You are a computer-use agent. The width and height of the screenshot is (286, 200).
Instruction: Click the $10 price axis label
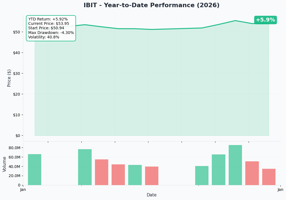[x=16, y=115]
